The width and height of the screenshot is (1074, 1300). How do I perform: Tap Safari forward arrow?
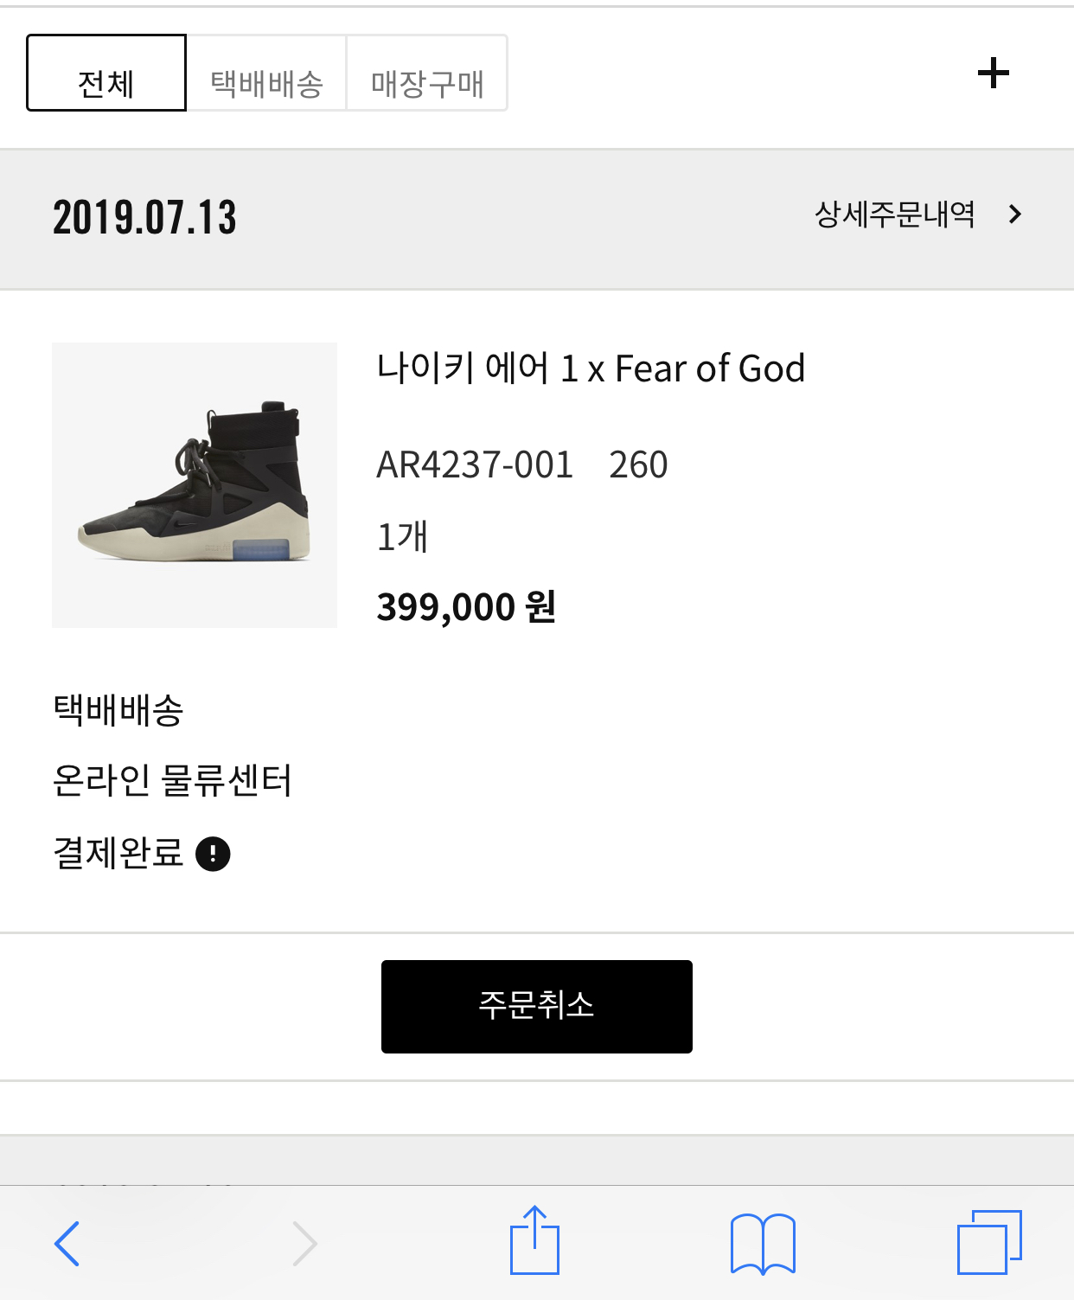(x=304, y=1243)
